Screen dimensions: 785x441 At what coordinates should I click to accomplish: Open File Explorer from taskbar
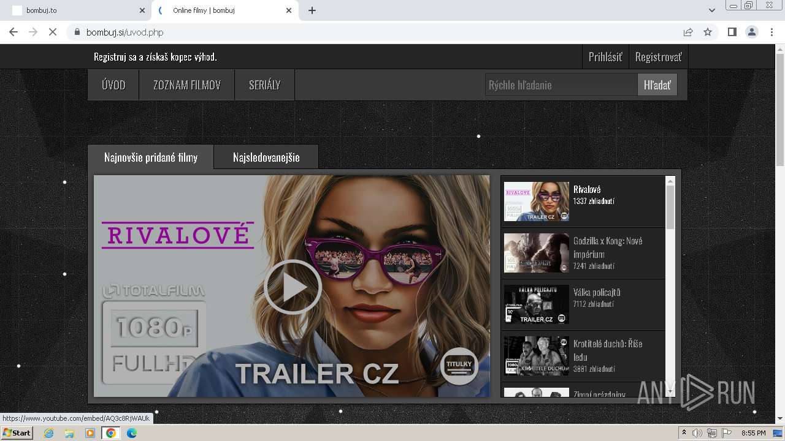(x=69, y=433)
